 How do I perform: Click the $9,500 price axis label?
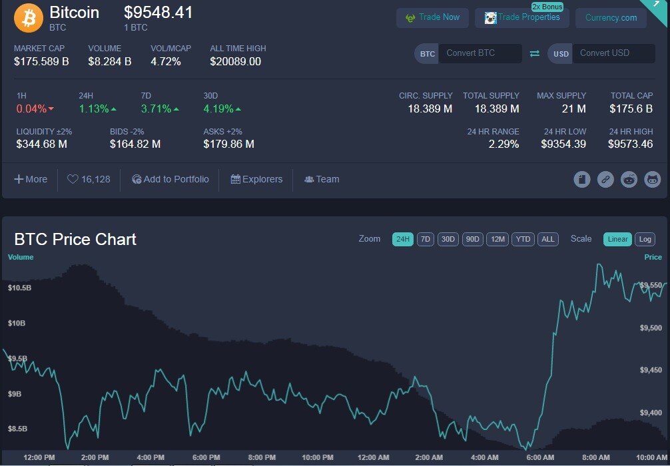pyautogui.click(x=651, y=328)
